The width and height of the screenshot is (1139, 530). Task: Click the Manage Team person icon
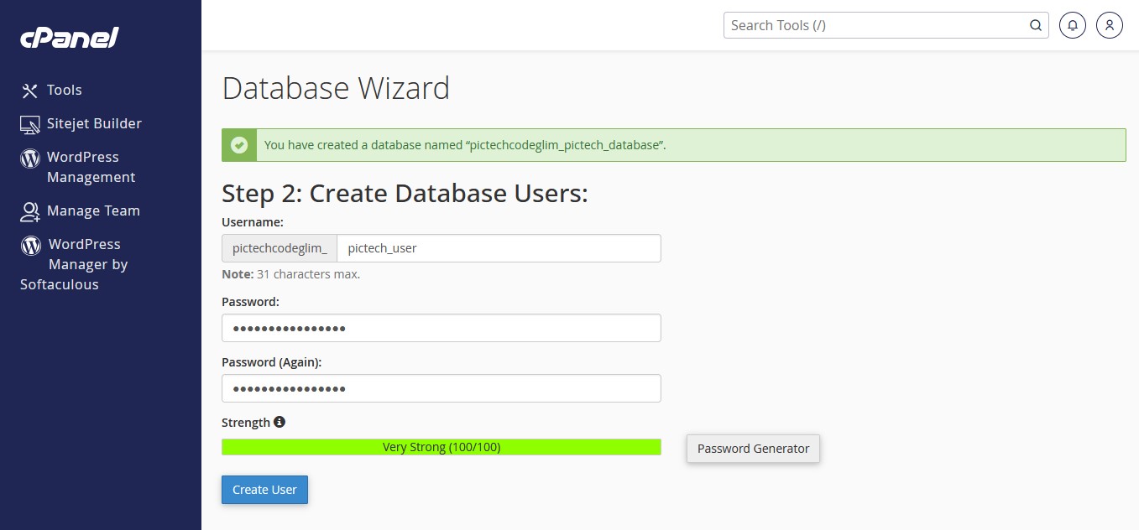[30, 211]
